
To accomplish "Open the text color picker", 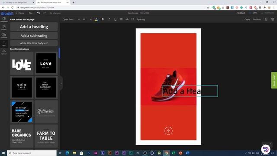I will pyautogui.click(x=96, y=19).
